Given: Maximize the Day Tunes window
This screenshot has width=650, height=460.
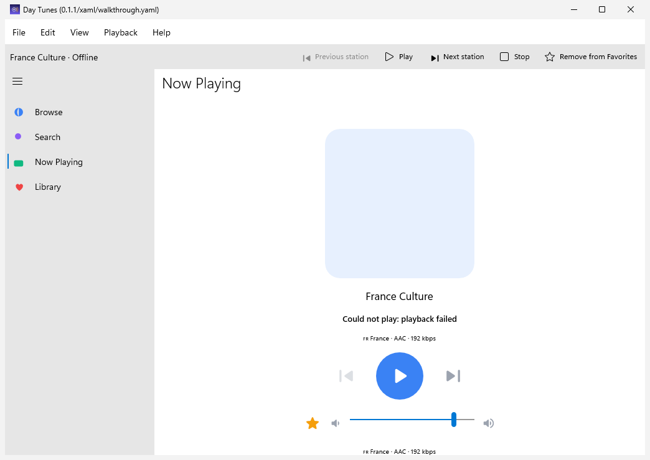Looking at the screenshot, I should coord(602,9).
